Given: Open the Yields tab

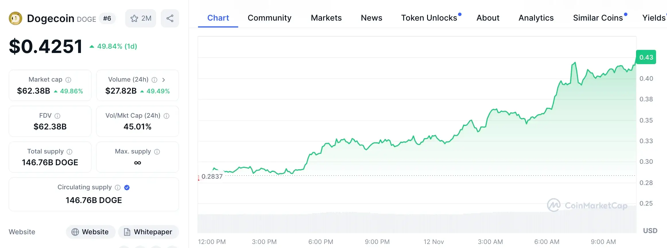Looking at the screenshot, I should point(654,18).
